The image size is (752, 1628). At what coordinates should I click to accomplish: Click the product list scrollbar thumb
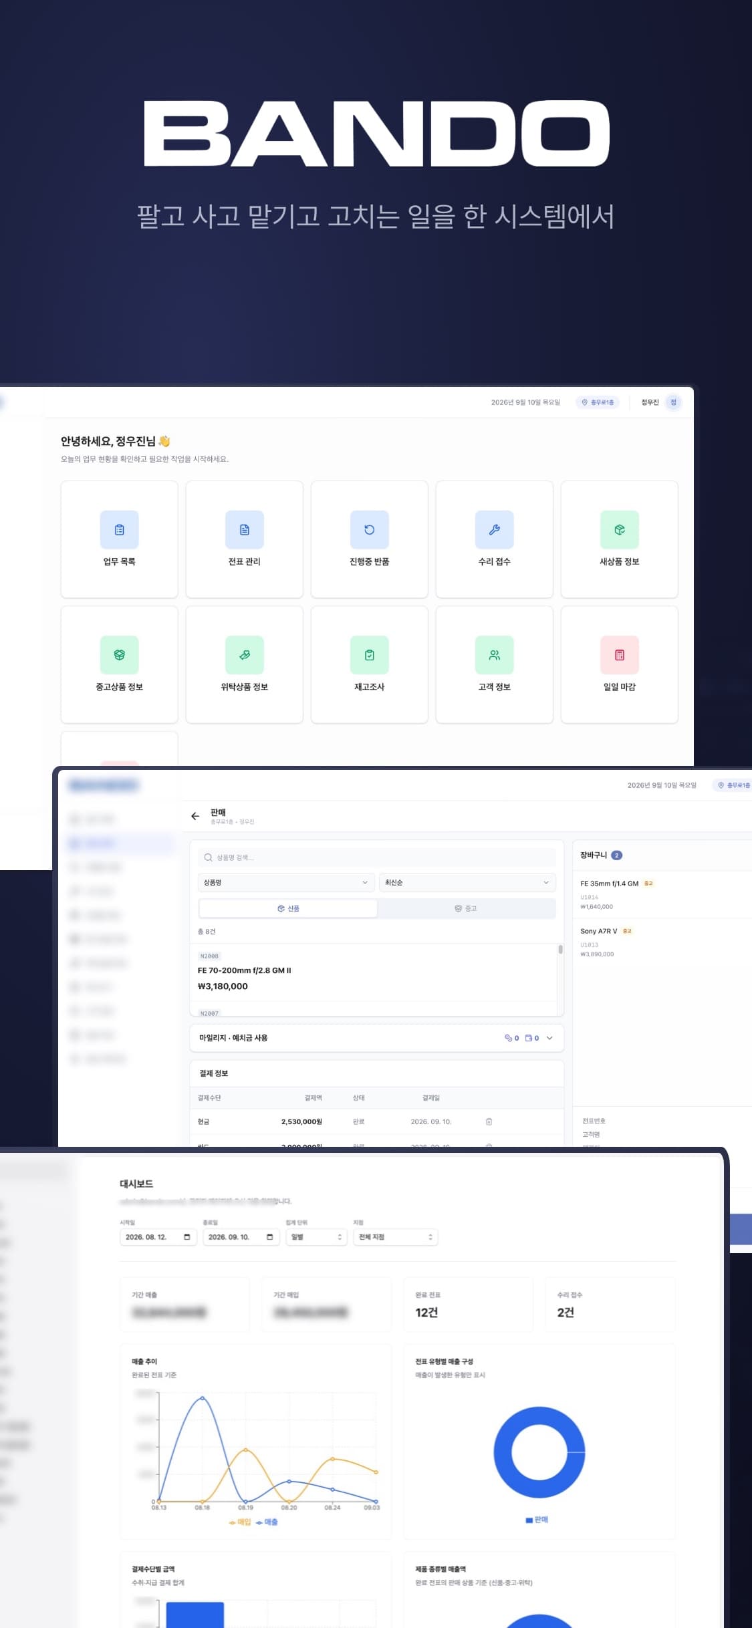point(560,949)
